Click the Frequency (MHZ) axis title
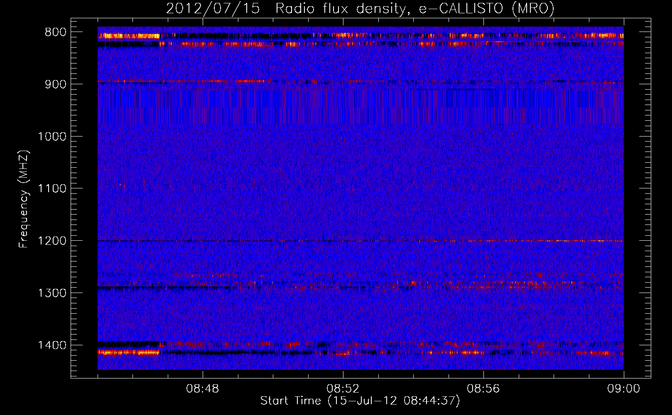672x415 pixels. pyautogui.click(x=24, y=199)
